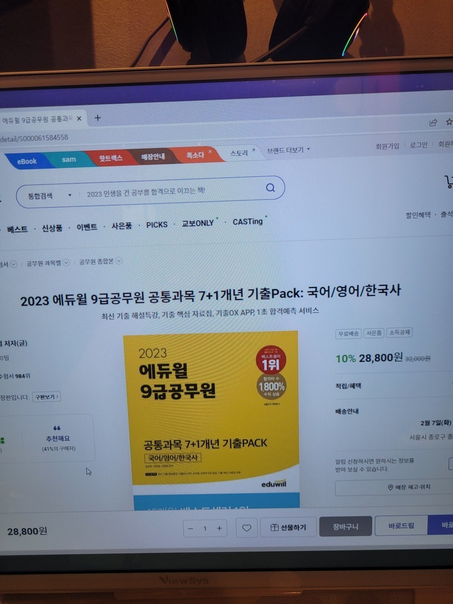Click the browser share icon

(433, 122)
